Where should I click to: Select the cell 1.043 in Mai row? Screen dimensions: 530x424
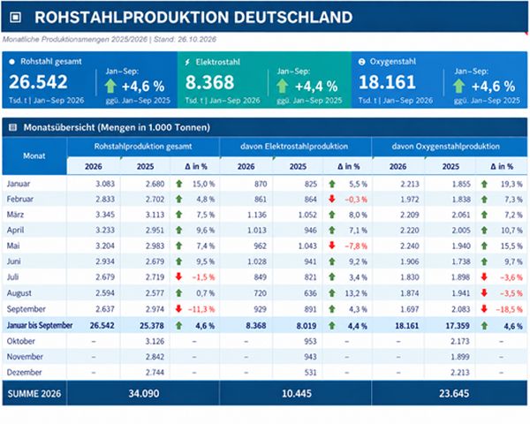pos(307,246)
